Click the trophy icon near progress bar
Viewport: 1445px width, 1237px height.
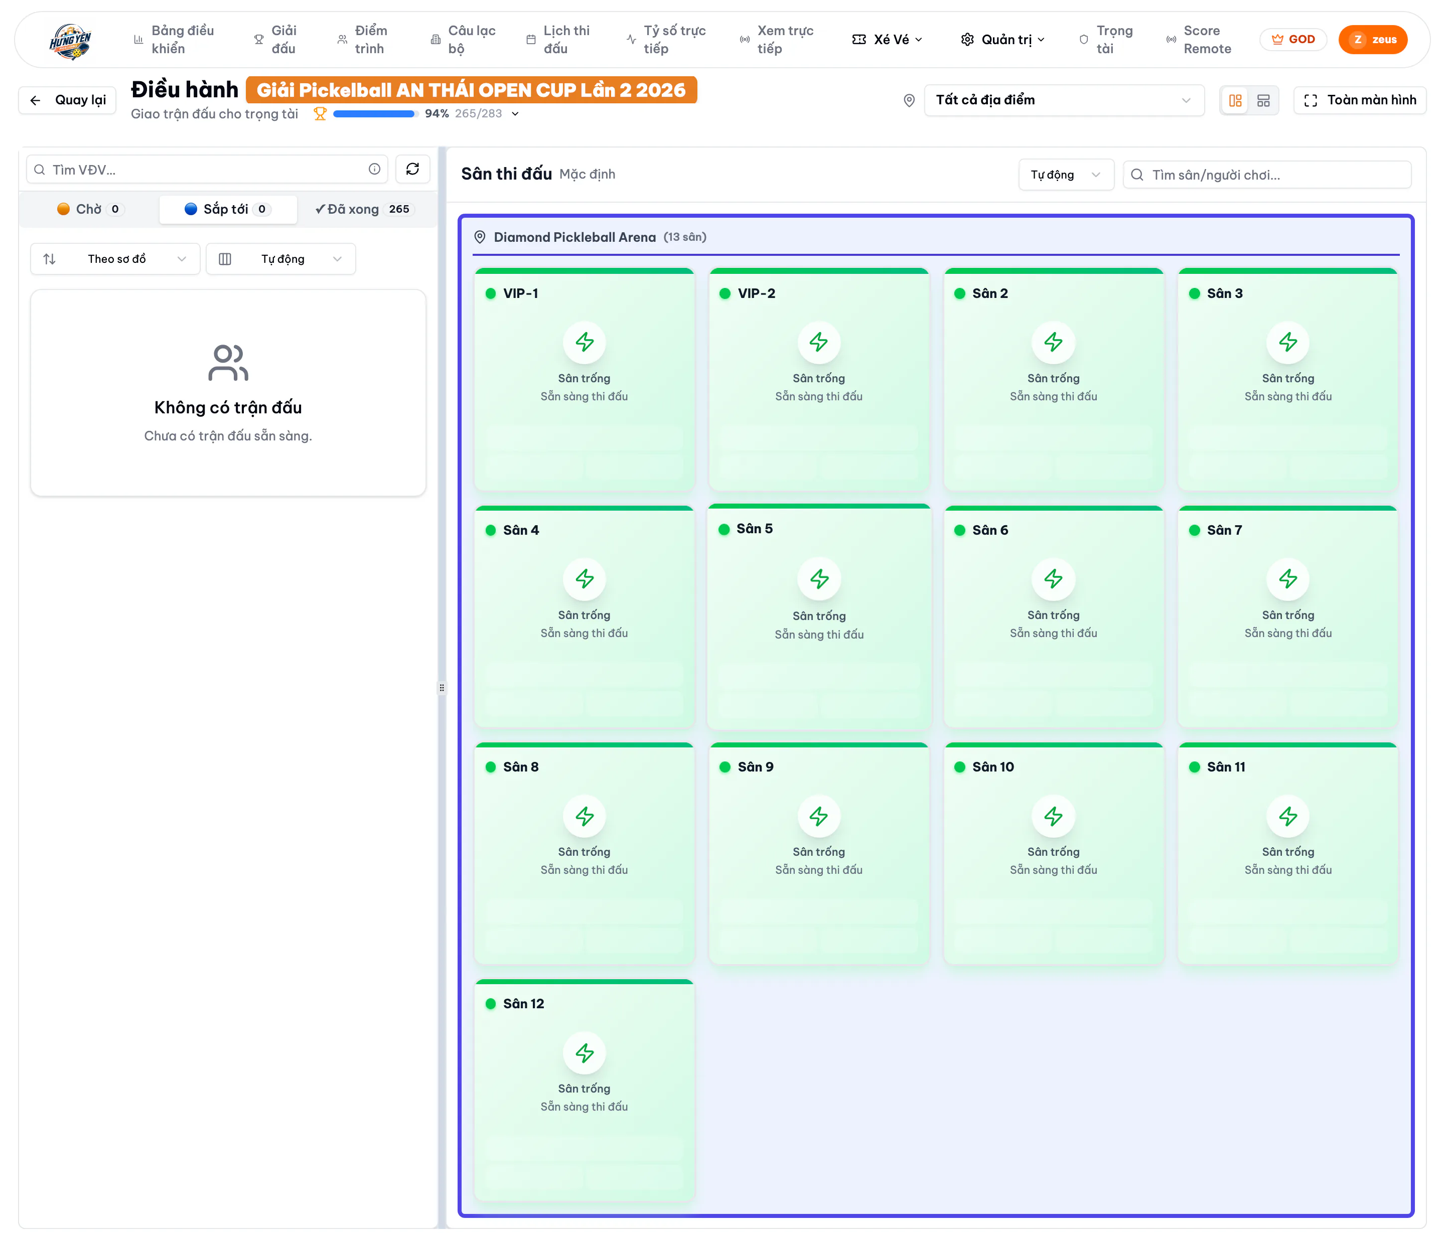pos(320,114)
